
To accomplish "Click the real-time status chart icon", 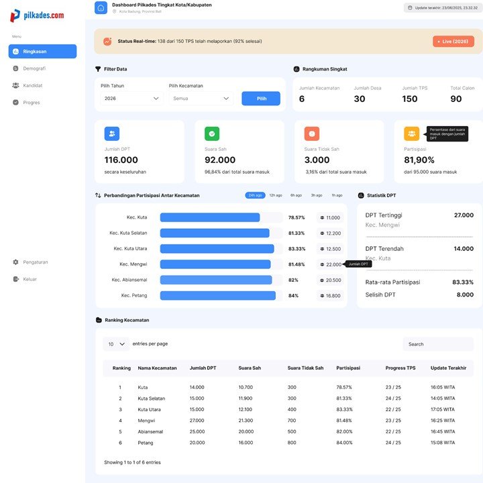I will (x=107, y=42).
